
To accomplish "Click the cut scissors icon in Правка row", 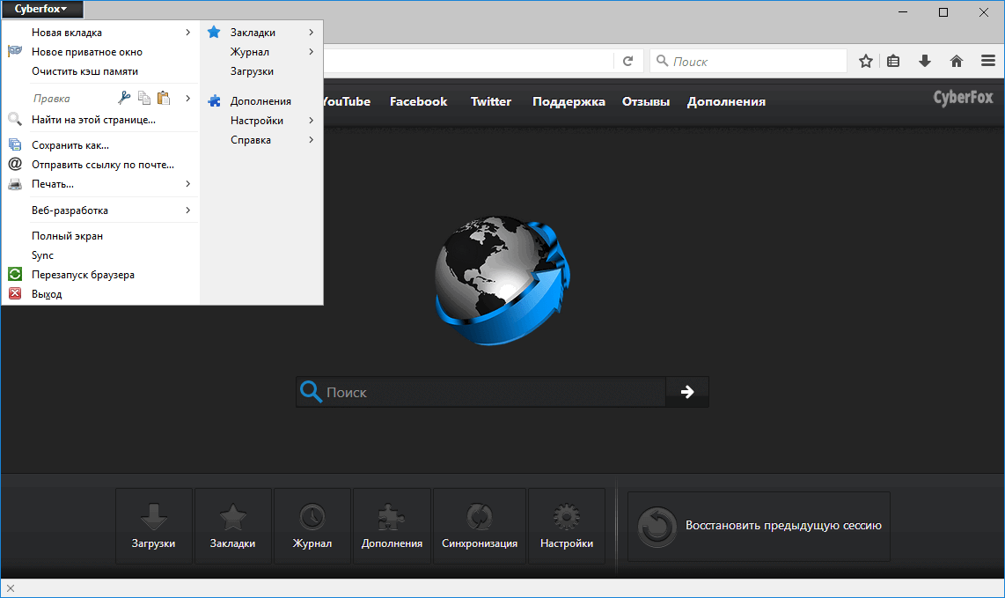I will tap(124, 98).
